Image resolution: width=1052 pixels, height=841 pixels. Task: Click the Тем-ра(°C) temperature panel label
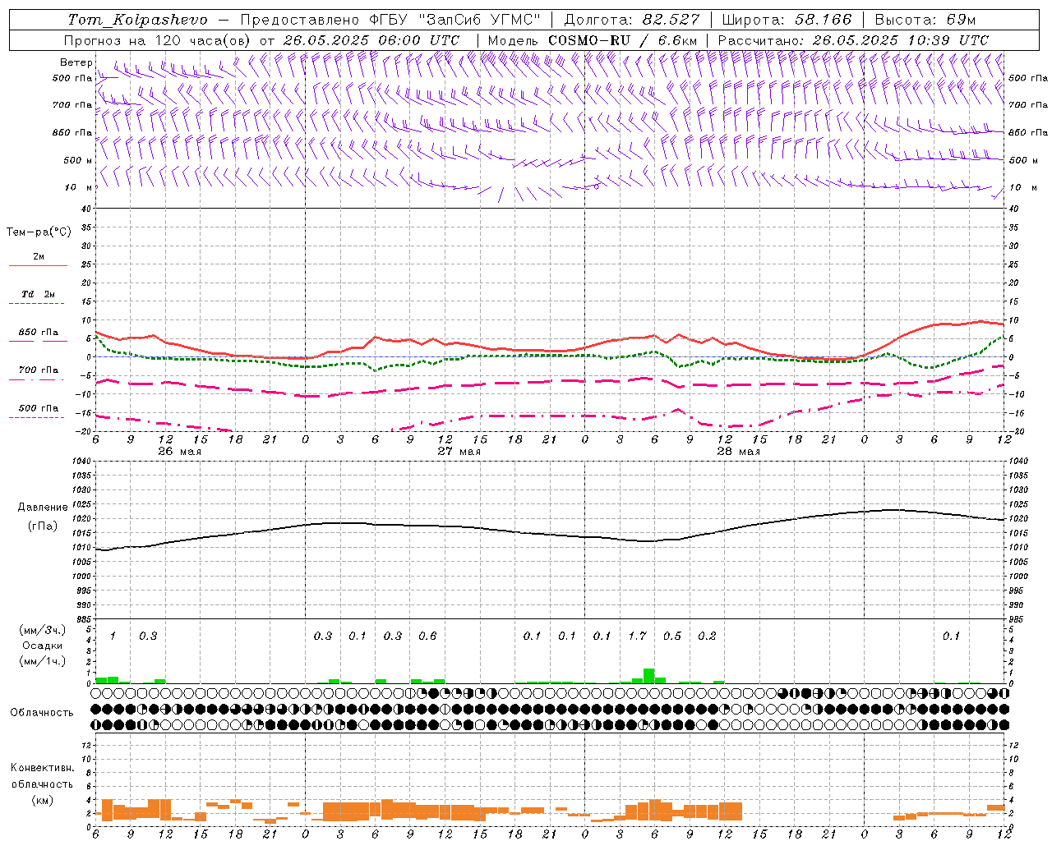coord(39,232)
